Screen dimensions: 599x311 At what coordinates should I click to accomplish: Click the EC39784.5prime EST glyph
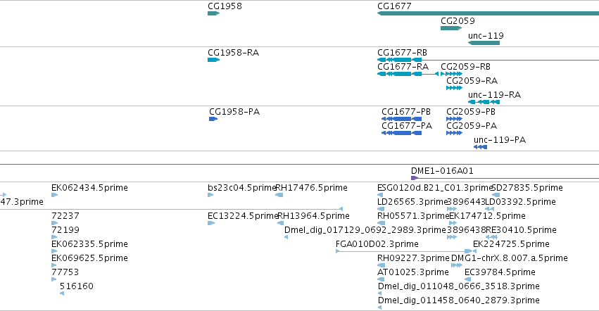pyautogui.click(x=467, y=279)
